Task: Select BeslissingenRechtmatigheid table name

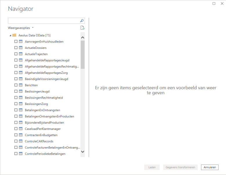Action: (x=44, y=98)
